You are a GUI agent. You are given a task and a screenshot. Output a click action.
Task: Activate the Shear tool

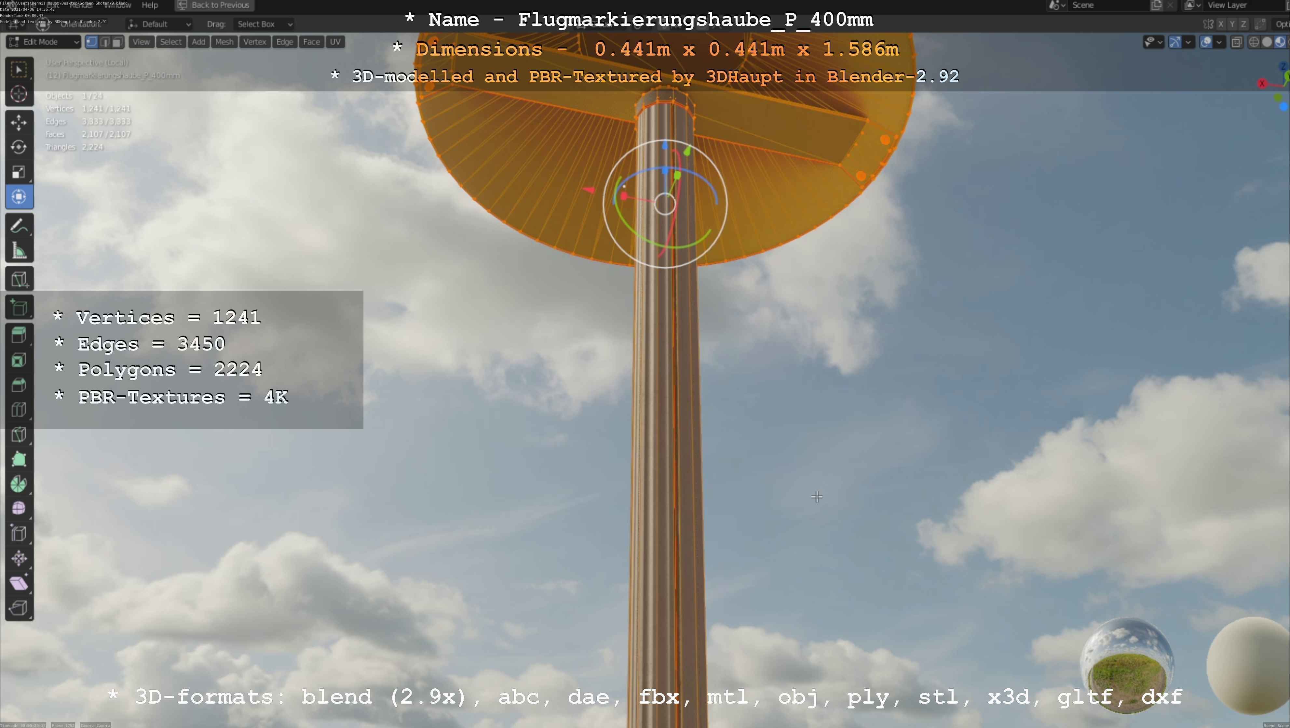pos(19,583)
